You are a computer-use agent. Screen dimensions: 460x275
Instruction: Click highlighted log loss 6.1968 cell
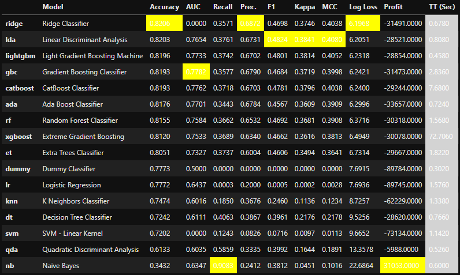click(x=362, y=24)
